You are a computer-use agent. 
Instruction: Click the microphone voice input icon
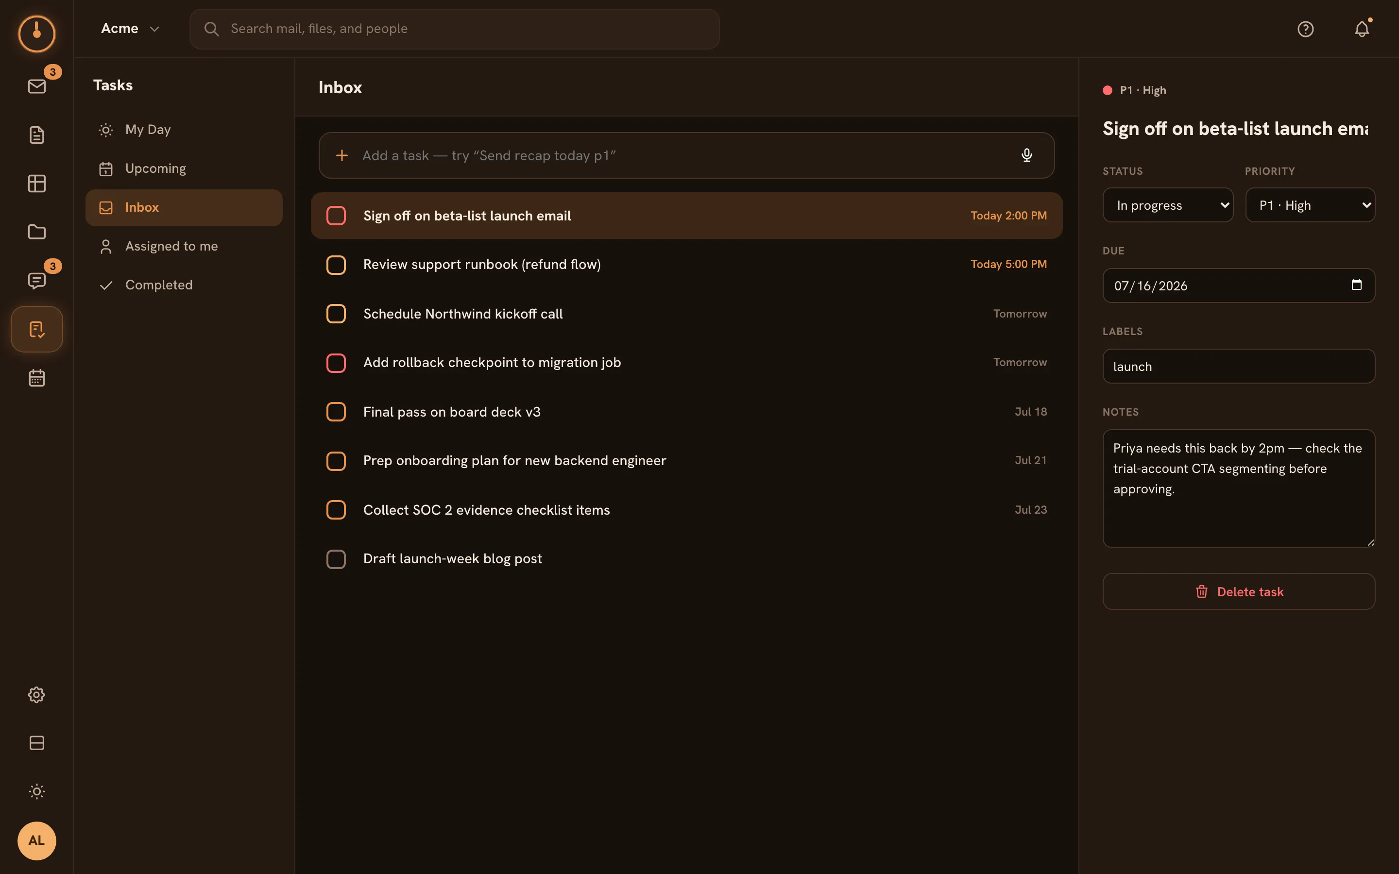[x=1026, y=155]
